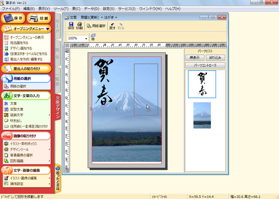This screenshot has width=279, height=199.
Task: Click the 戻す undo icon
Action: pos(112,26)
